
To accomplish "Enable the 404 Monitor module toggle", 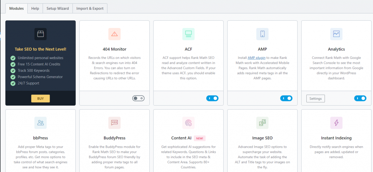I will (138, 98).
